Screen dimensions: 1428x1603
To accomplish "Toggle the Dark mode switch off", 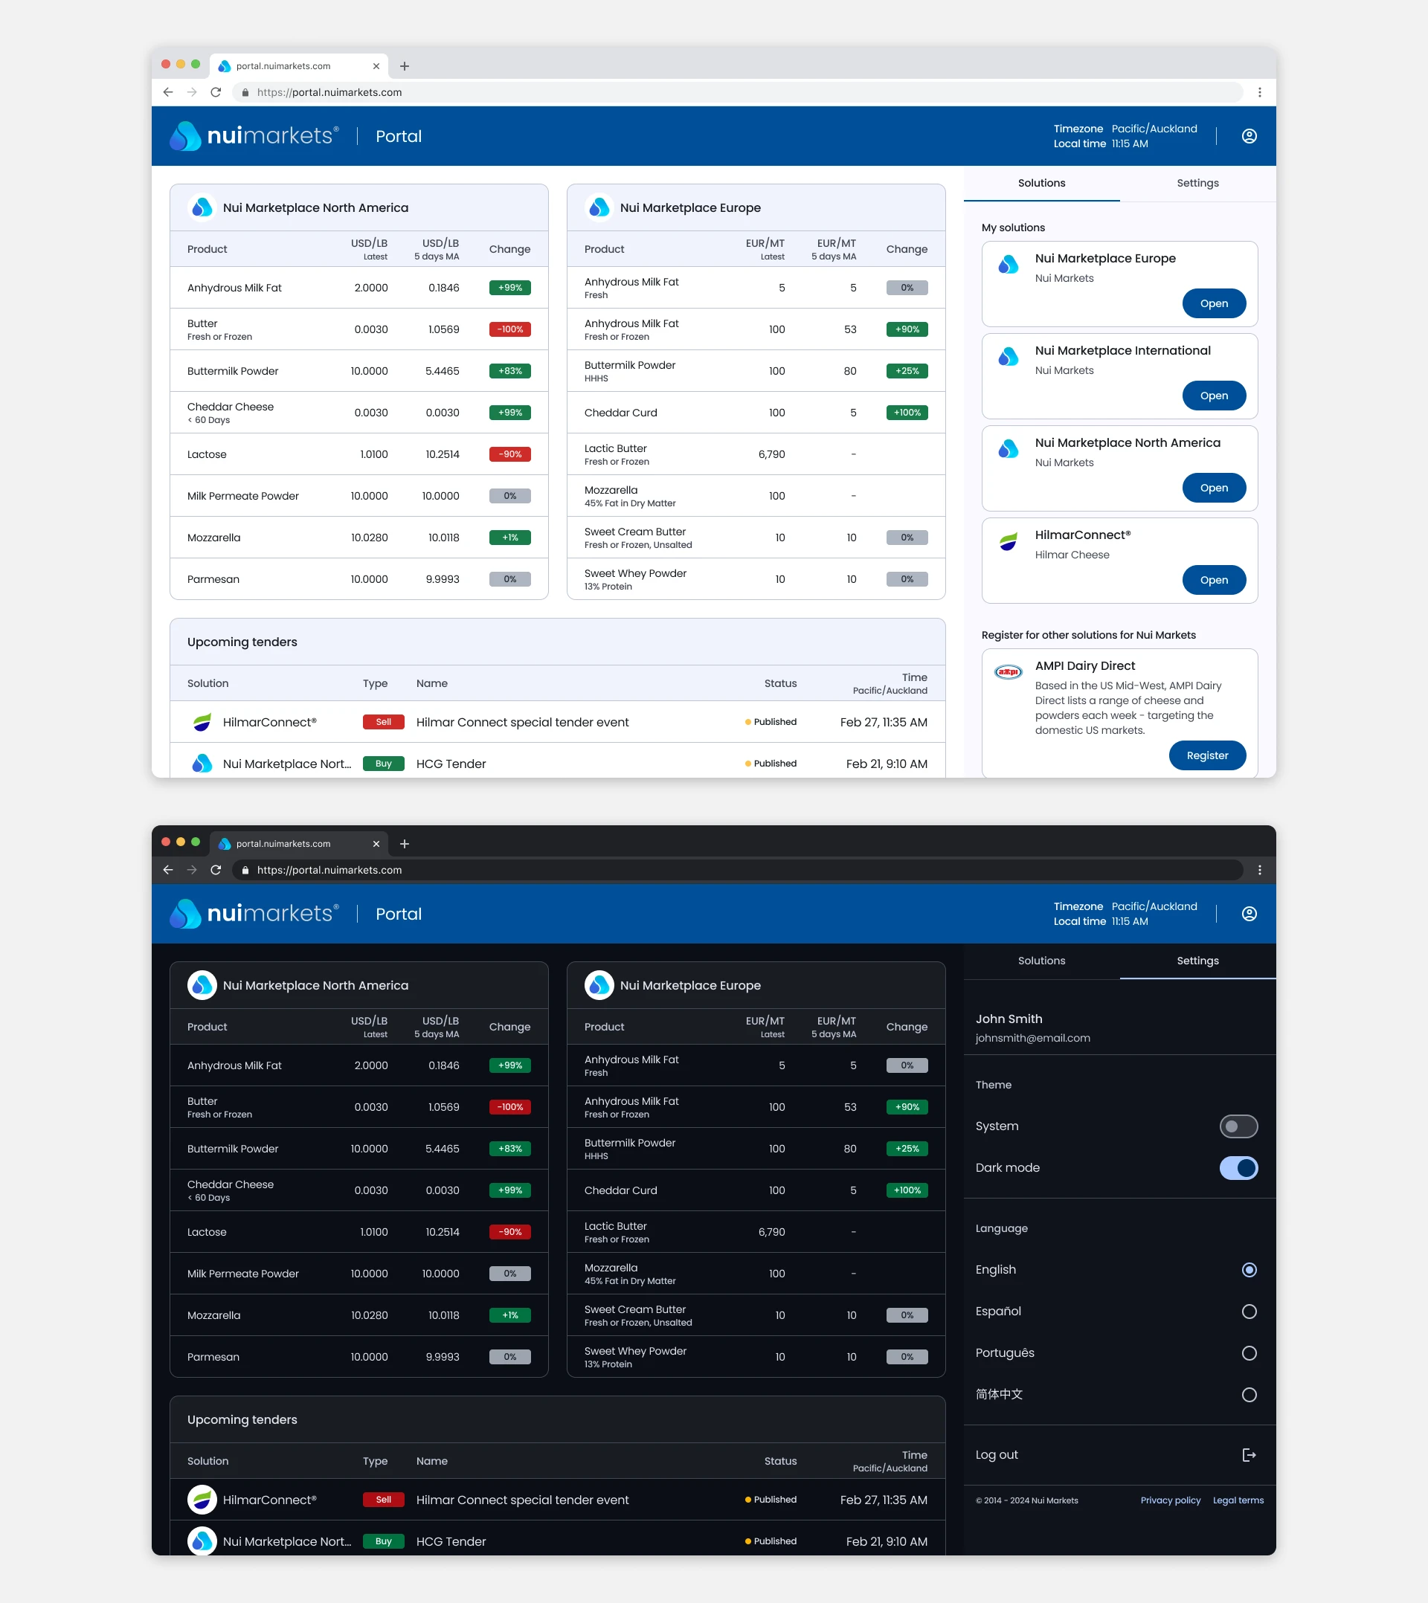I will [1238, 1168].
